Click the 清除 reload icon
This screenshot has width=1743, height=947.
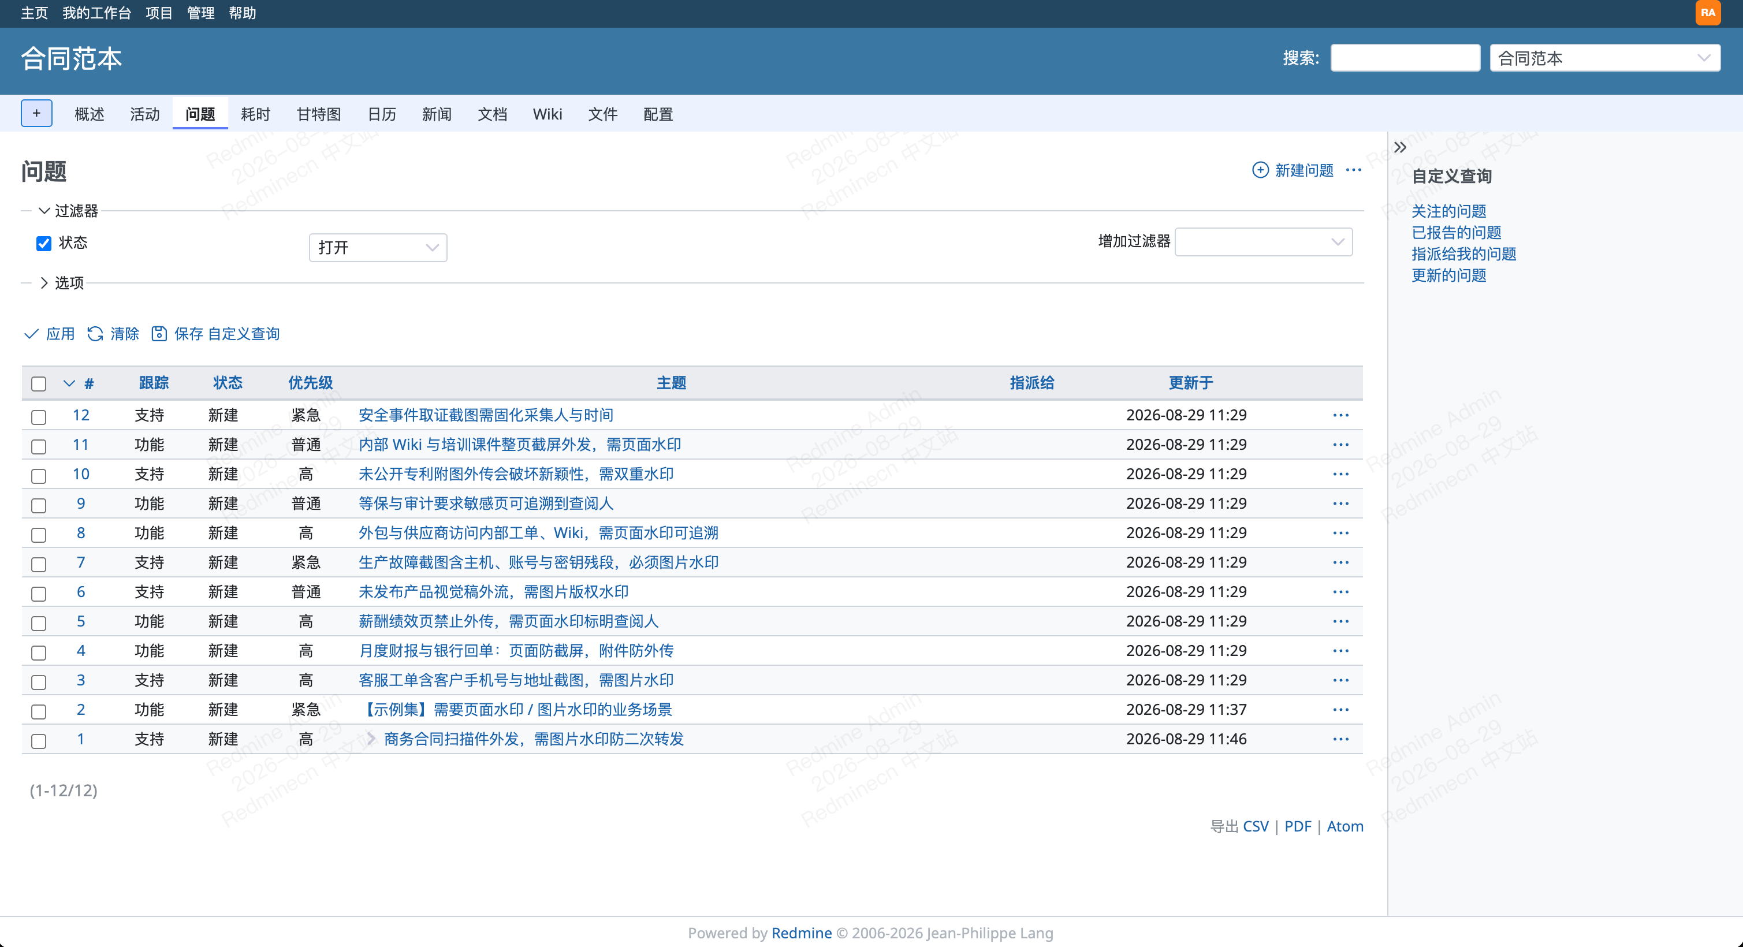95,334
